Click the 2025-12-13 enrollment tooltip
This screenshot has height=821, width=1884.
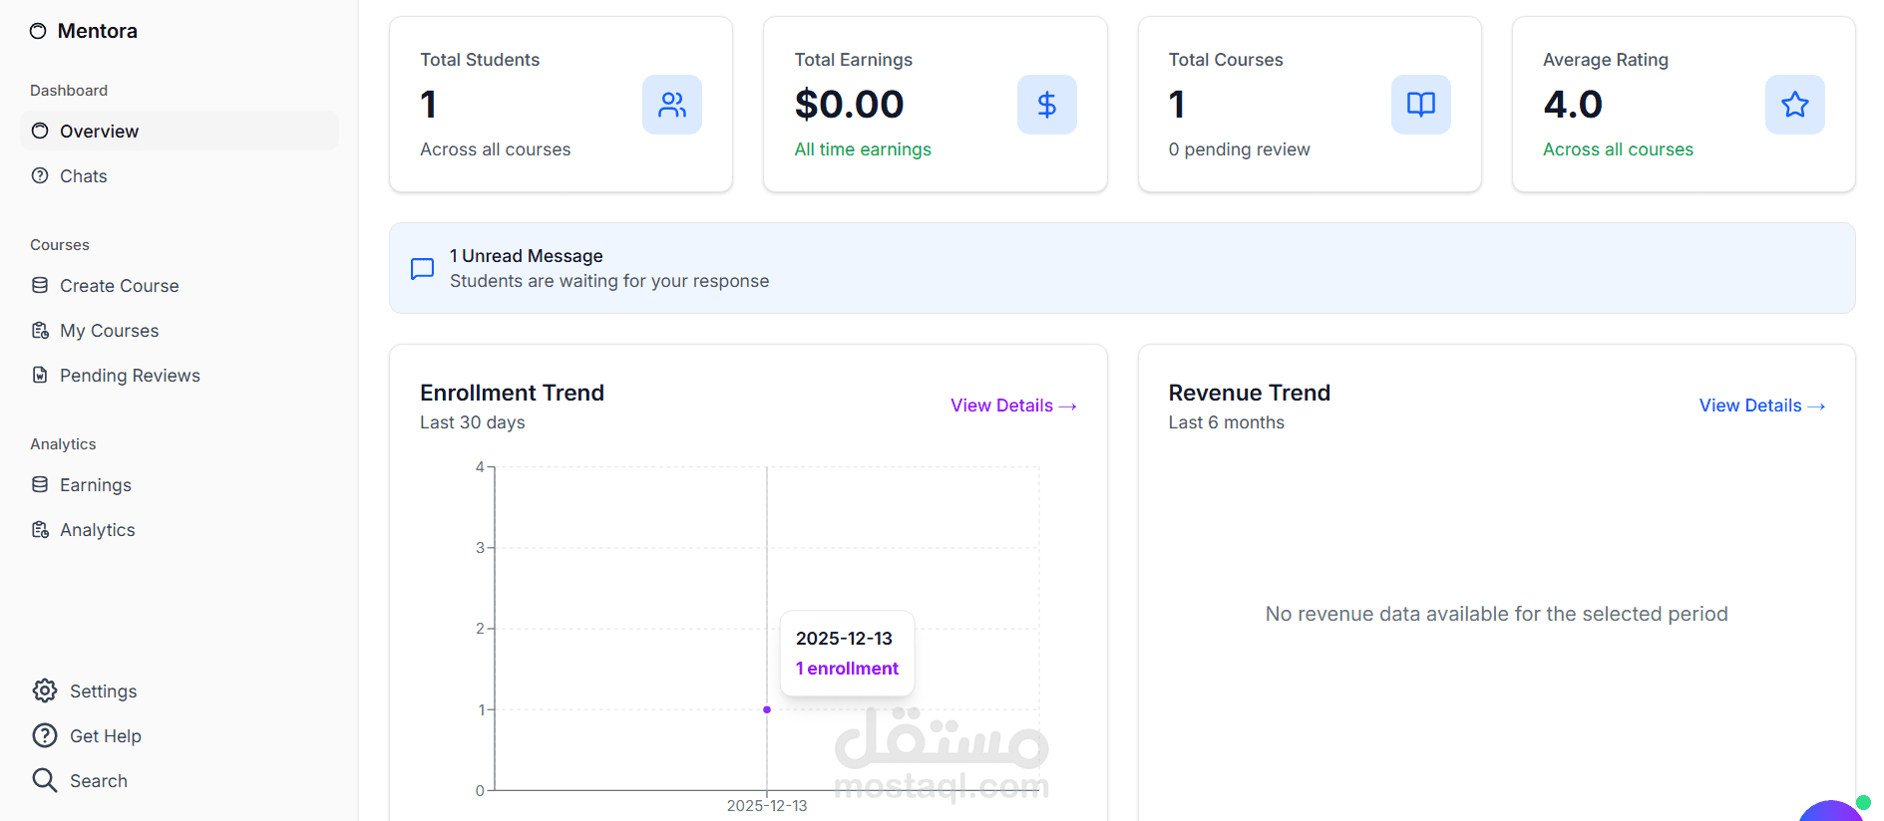(847, 654)
